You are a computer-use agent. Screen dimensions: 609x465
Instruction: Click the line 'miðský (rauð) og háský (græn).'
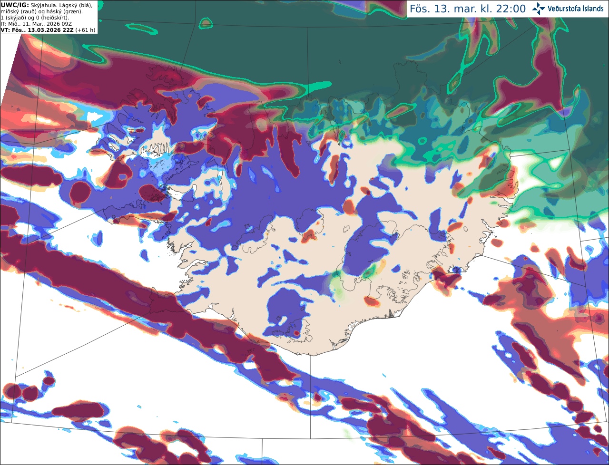[41, 11]
